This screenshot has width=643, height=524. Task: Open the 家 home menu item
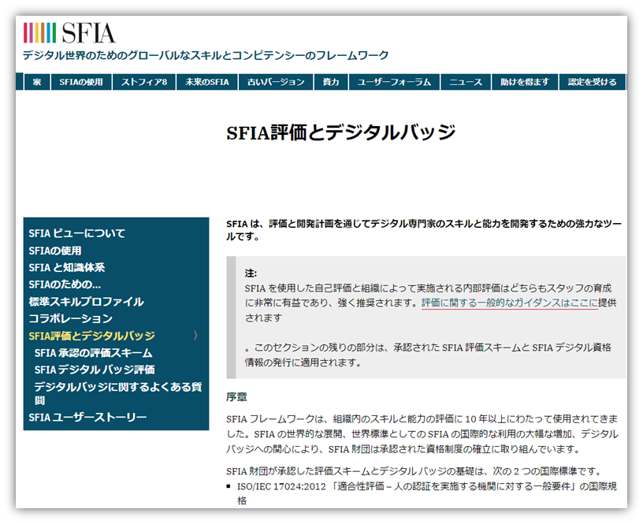tap(37, 82)
